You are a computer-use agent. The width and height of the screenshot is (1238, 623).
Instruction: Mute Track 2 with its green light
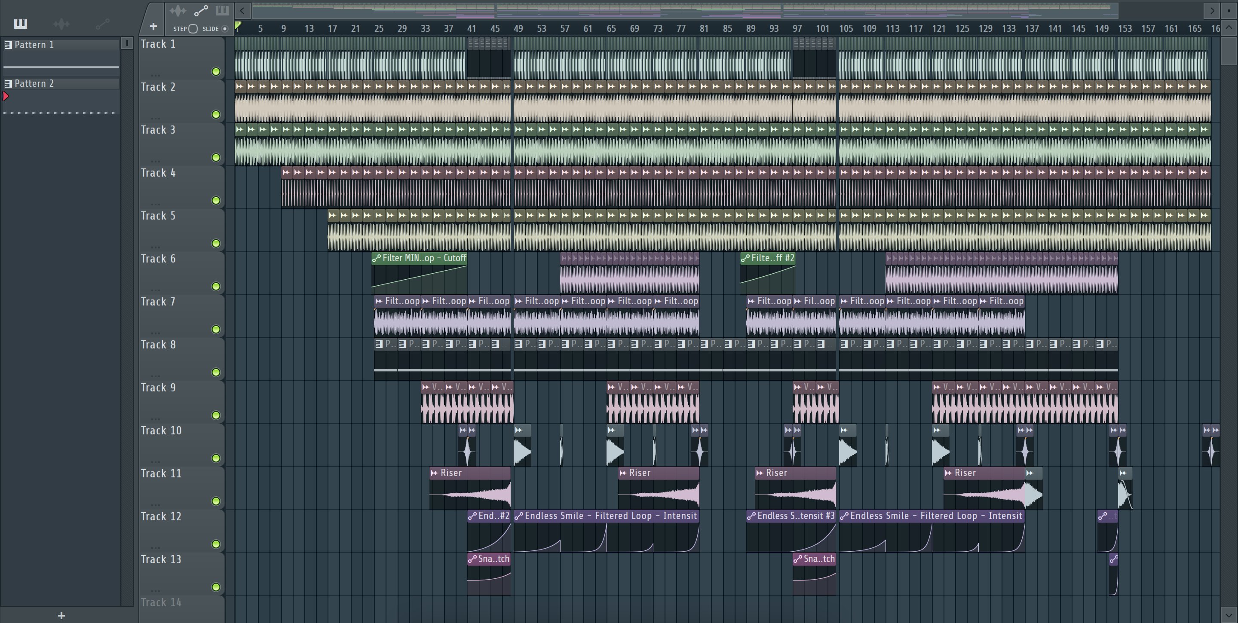[x=216, y=114]
